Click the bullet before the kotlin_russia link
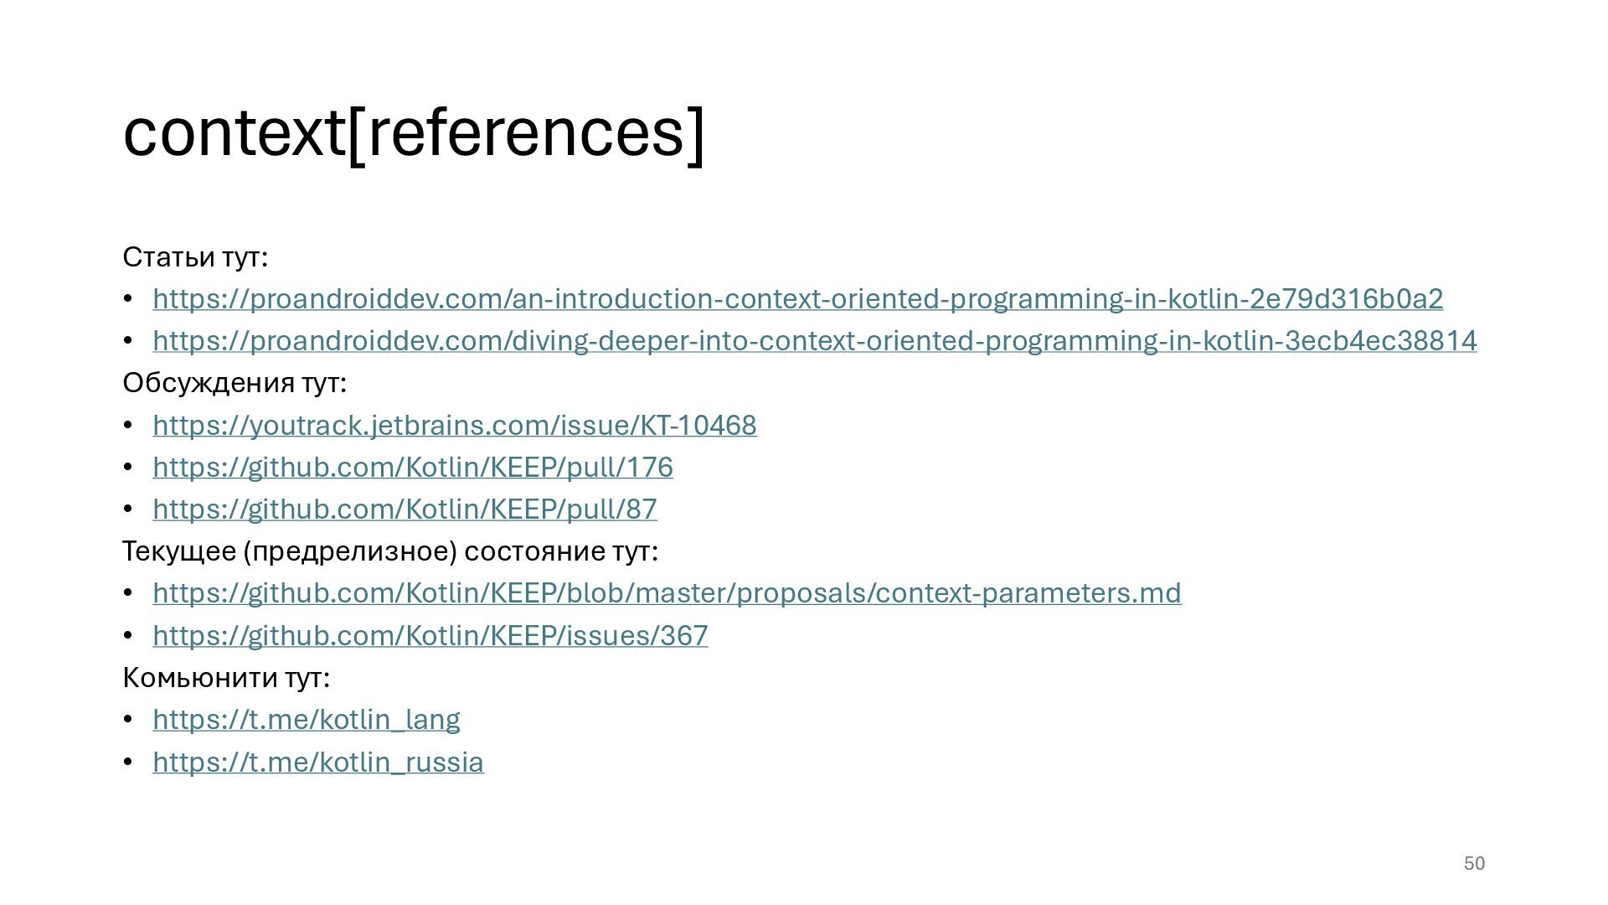This screenshot has width=1608, height=905. pyautogui.click(x=128, y=763)
